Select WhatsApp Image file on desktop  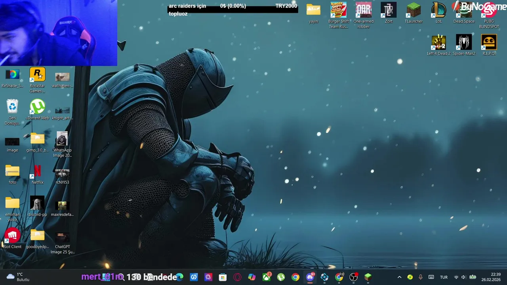(x=62, y=145)
